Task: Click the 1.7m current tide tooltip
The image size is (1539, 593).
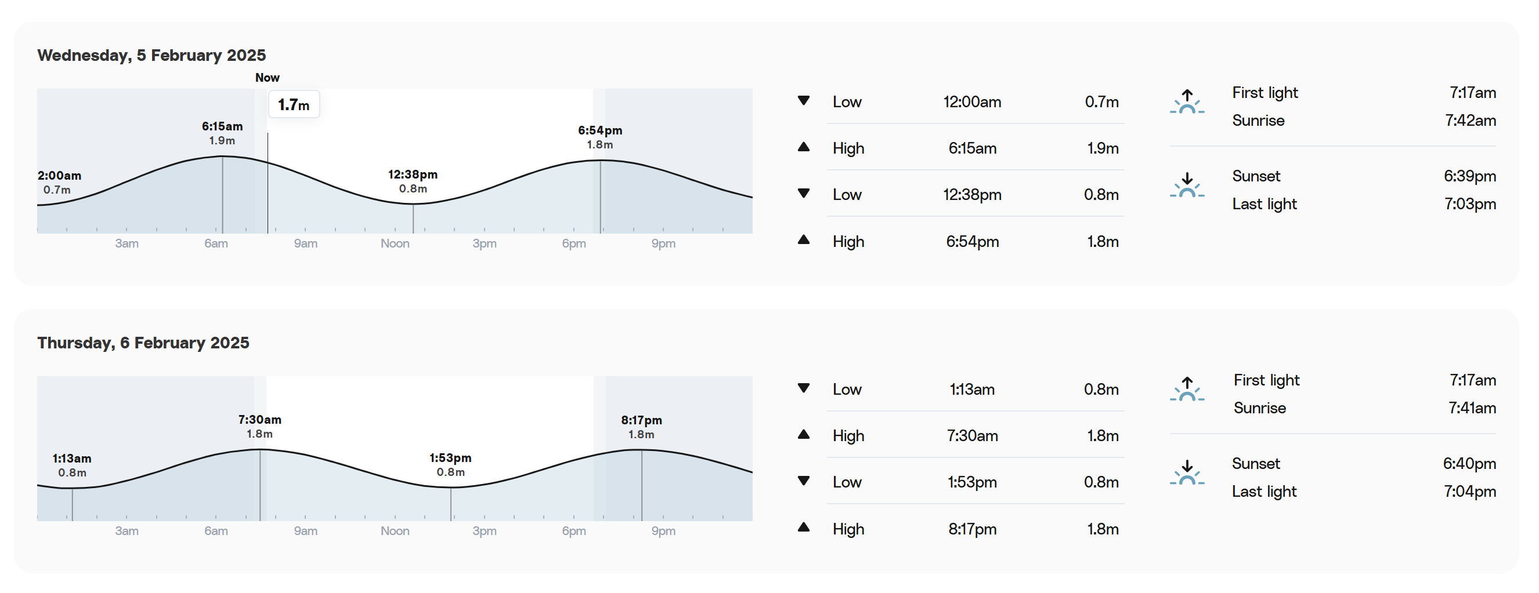Action: (293, 105)
